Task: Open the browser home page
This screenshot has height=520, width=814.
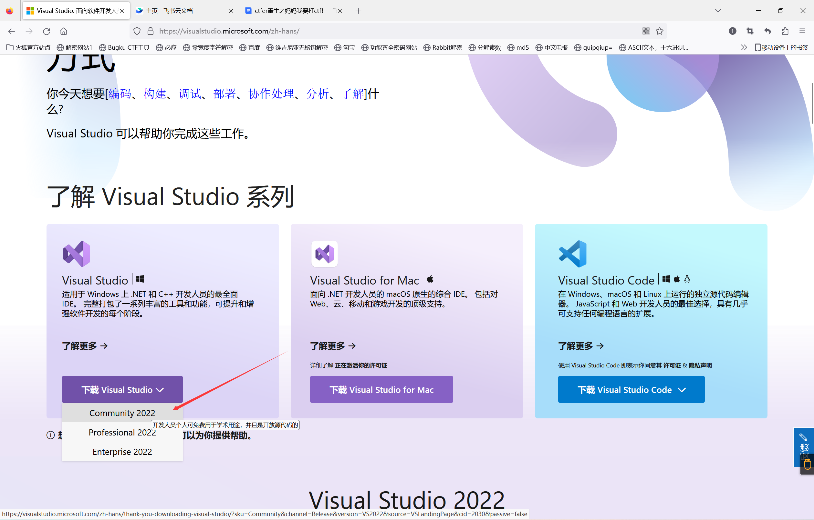Action: tap(64, 31)
